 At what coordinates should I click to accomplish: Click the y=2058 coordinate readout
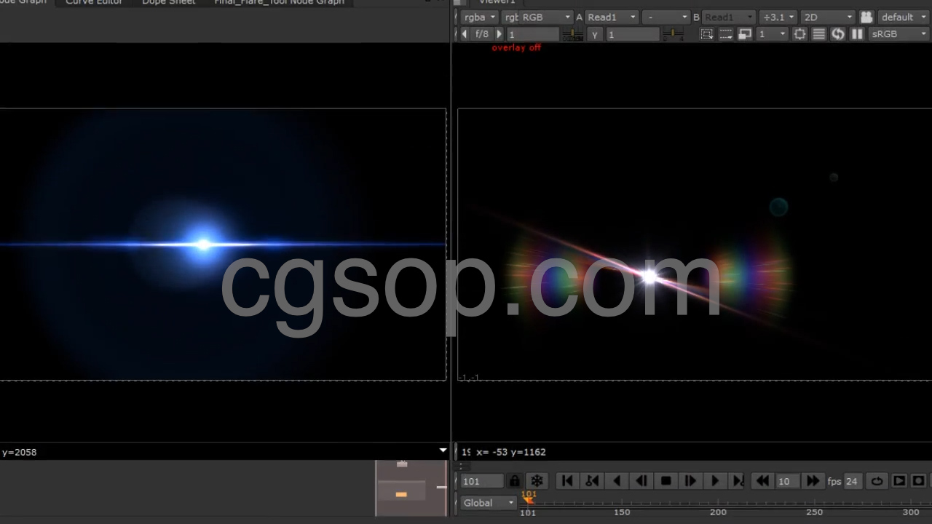point(19,452)
